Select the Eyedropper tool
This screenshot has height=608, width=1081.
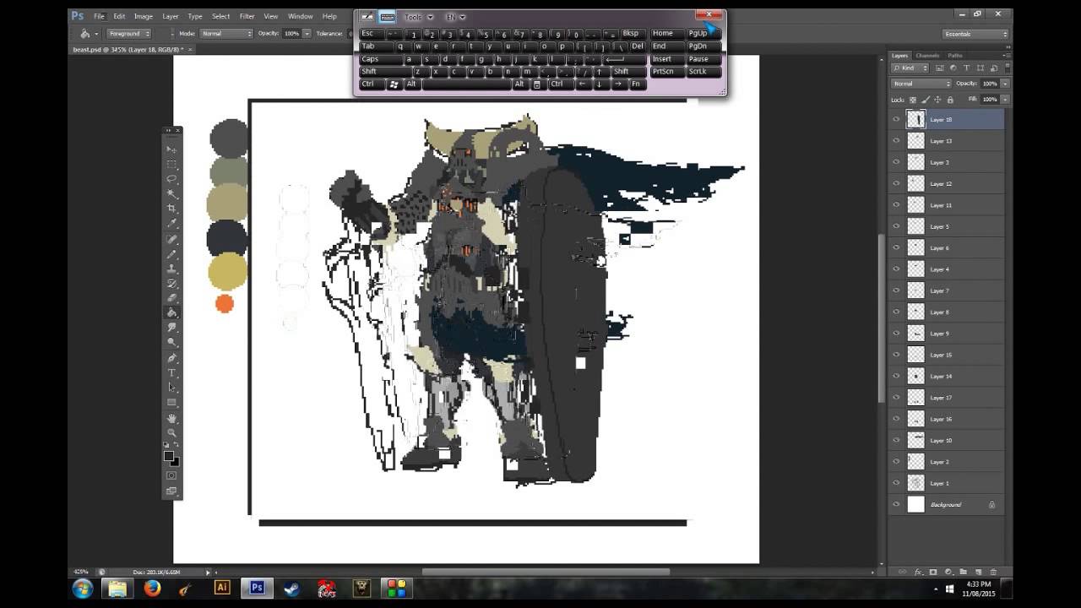(x=171, y=224)
